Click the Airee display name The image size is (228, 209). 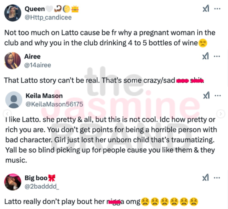32,57
